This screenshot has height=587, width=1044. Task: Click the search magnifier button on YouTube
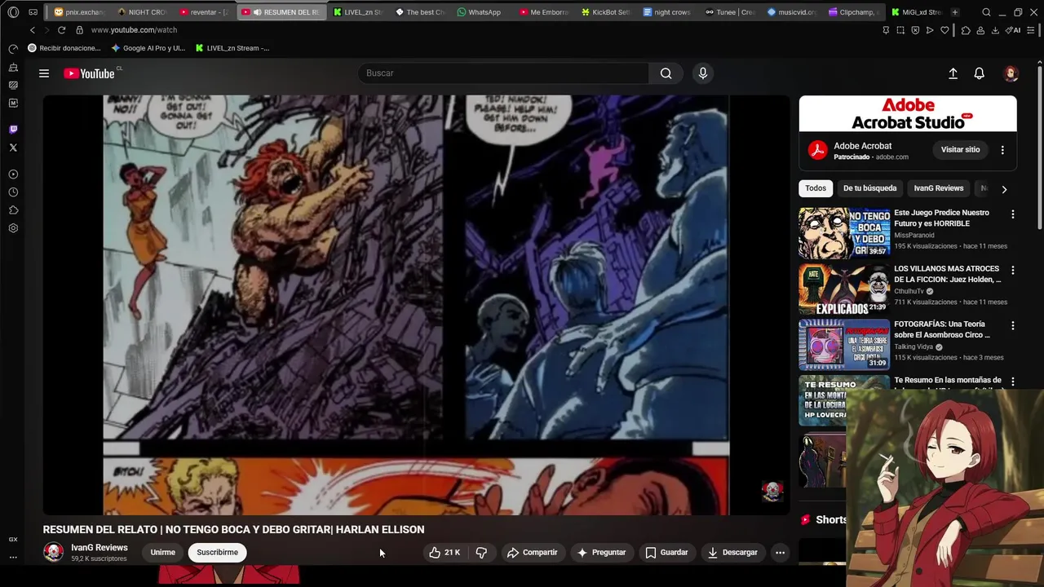click(666, 73)
